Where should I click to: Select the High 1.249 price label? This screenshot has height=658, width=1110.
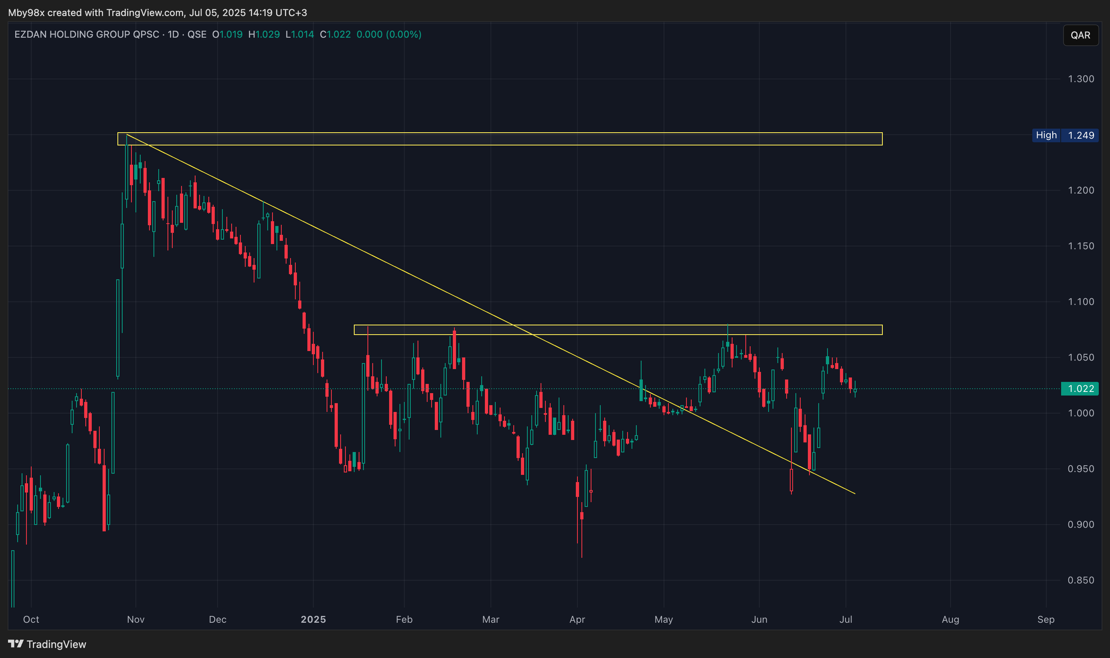[1065, 135]
